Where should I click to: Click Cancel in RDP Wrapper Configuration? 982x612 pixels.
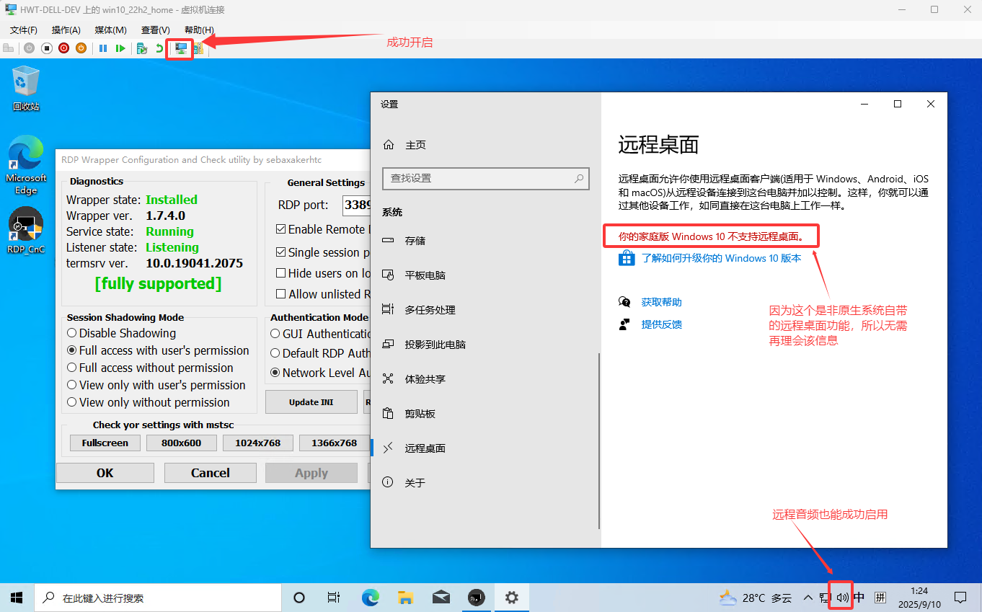click(211, 473)
